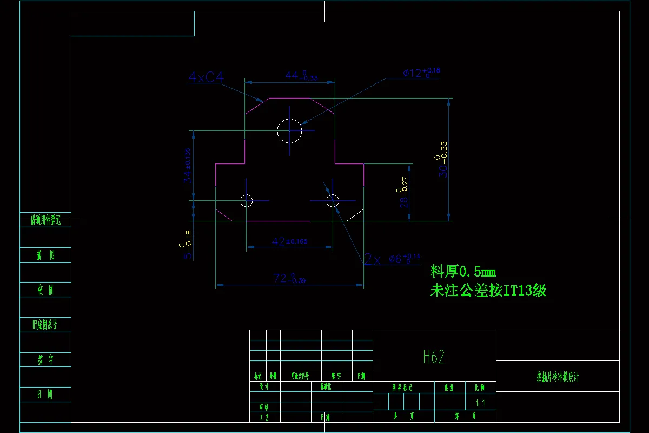Click the 1:1 scale value cell
Image resolution: width=649 pixels, height=433 pixels.
479,403
